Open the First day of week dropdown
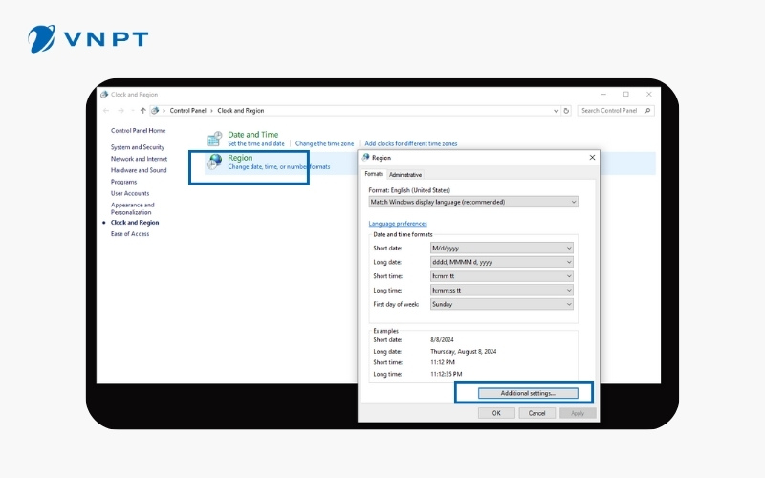This screenshot has height=478, width=765. (501, 304)
